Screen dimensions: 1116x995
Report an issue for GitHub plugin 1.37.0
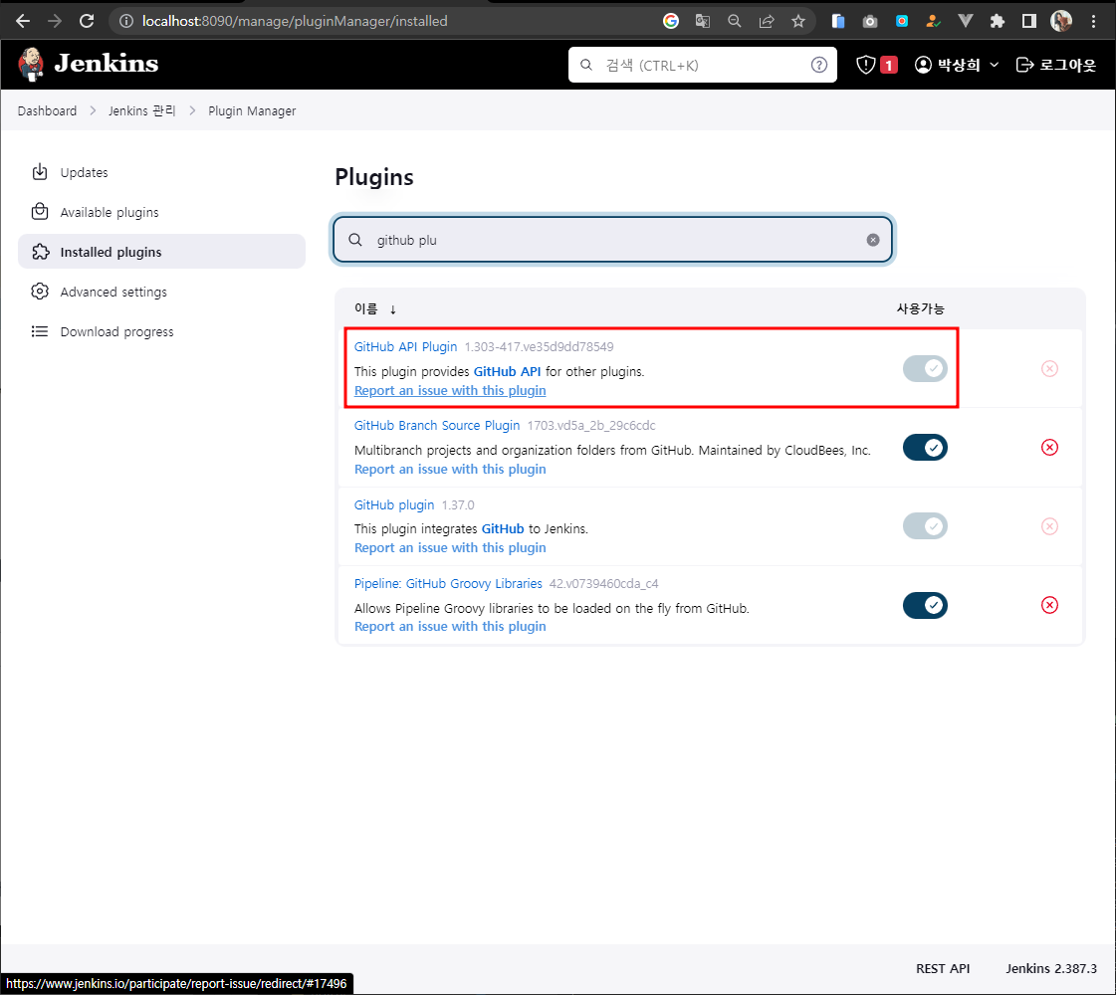pos(450,547)
